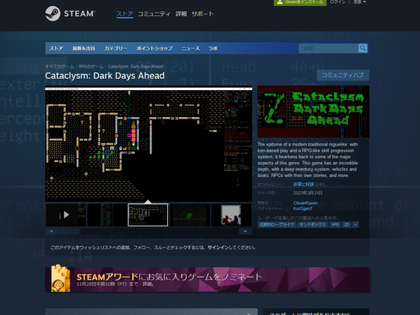Click the right arrow of the thumbnail strip
The height and width of the screenshot is (315, 420).
click(x=245, y=231)
